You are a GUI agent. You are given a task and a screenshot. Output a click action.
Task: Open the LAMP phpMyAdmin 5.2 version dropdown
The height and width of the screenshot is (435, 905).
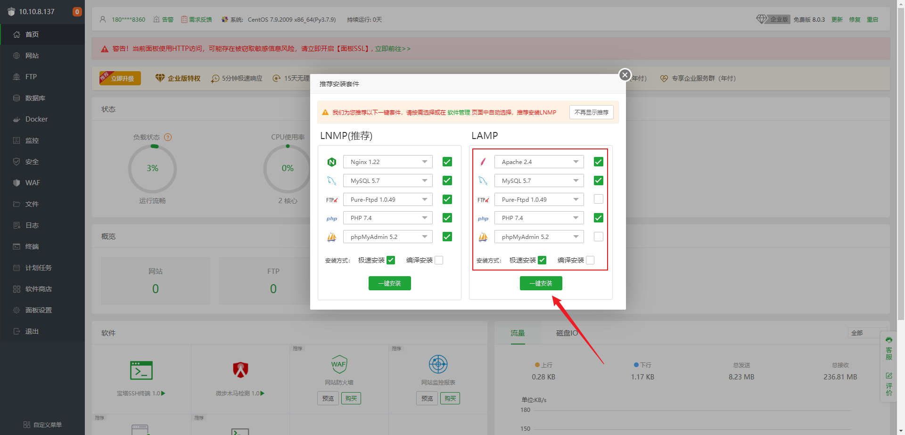click(x=539, y=237)
